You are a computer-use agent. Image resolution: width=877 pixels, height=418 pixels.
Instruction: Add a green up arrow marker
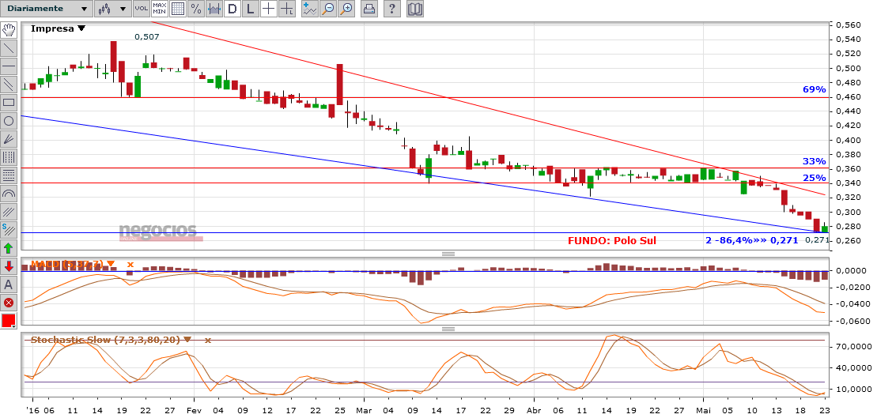(9, 248)
